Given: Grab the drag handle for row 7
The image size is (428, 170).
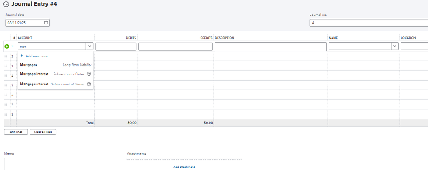Looking at the screenshot, I should [6, 105].
